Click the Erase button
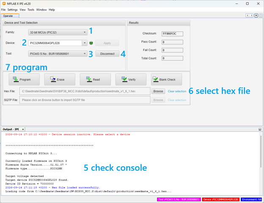The width and height of the screenshot is (264, 203). tap(60, 80)
